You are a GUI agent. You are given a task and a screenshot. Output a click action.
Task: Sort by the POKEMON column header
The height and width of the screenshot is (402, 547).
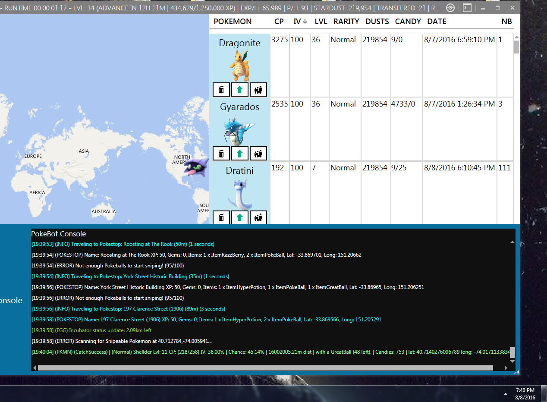point(233,22)
